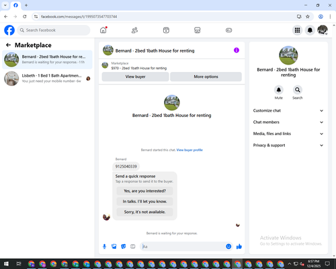Select the Lisbeth 1 Bed 1 Bath conversation
This screenshot has width=336, height=269.
click(x=47, y=79)
